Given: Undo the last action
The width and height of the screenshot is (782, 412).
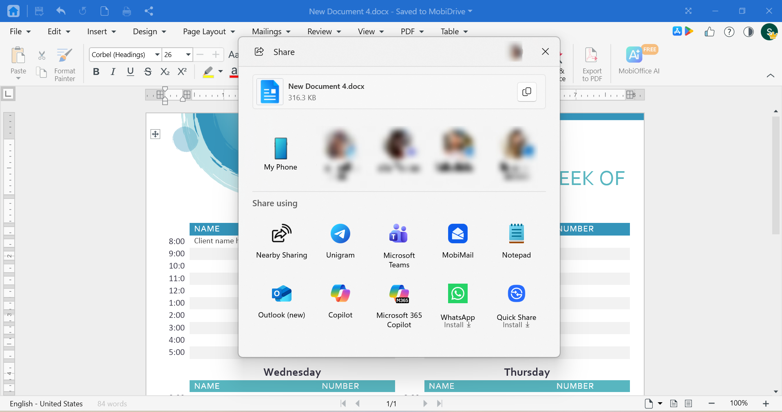Looking at the screenshot, I should tap(61, 11).
